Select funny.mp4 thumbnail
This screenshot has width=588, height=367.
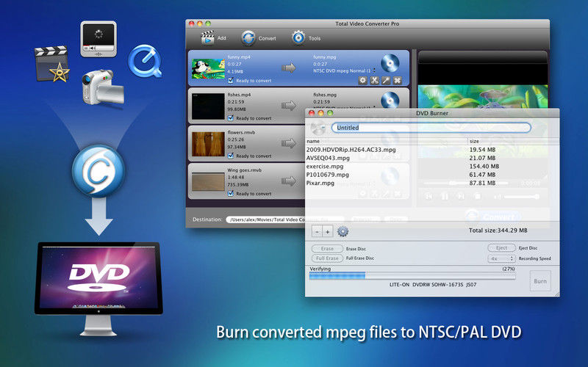pyautogui.click(x=208, y=68)
